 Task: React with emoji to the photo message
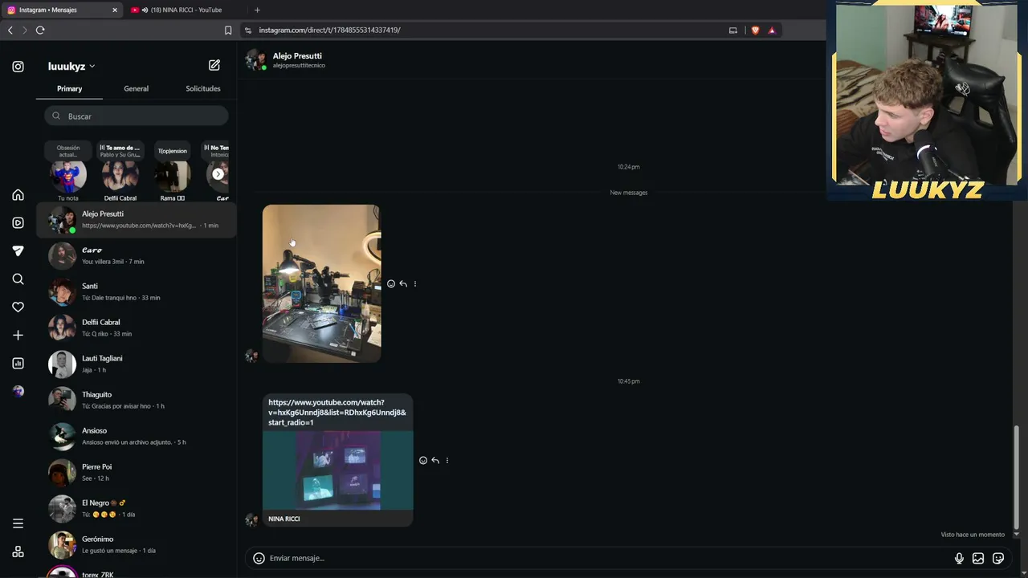[x=391, y=284]
